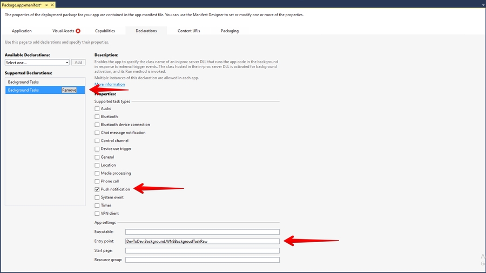Tick the Timer checkbox
Image resolution: width=486 pixels, height=273 pixels.
pos(97,206)
